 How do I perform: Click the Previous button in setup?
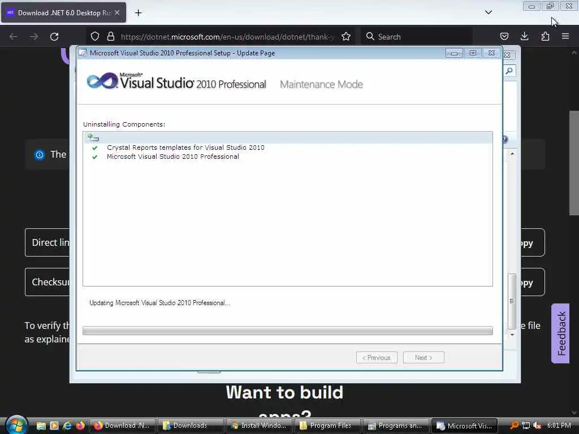(377, 357)
